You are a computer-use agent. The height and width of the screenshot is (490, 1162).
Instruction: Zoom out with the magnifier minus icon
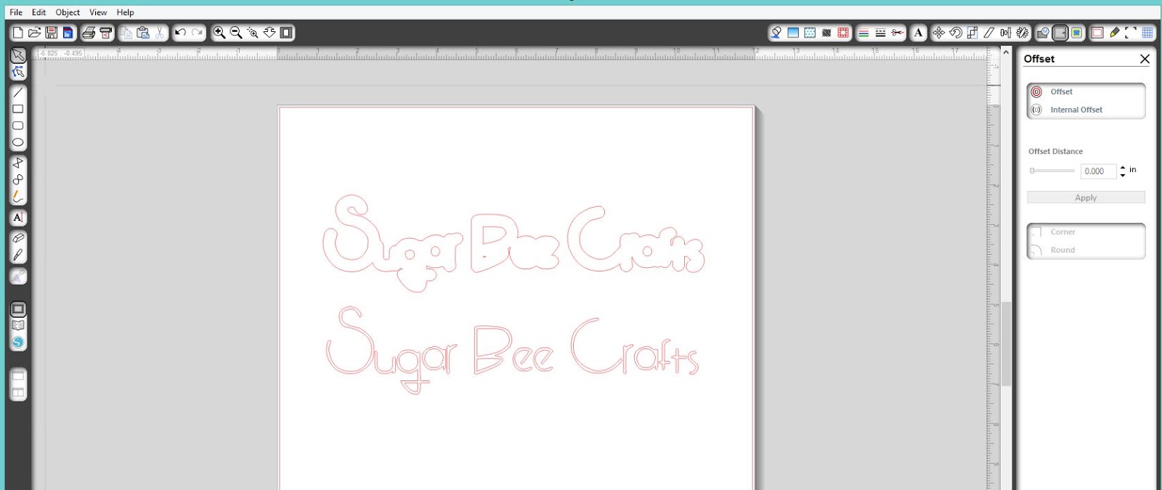pos(236,33)
